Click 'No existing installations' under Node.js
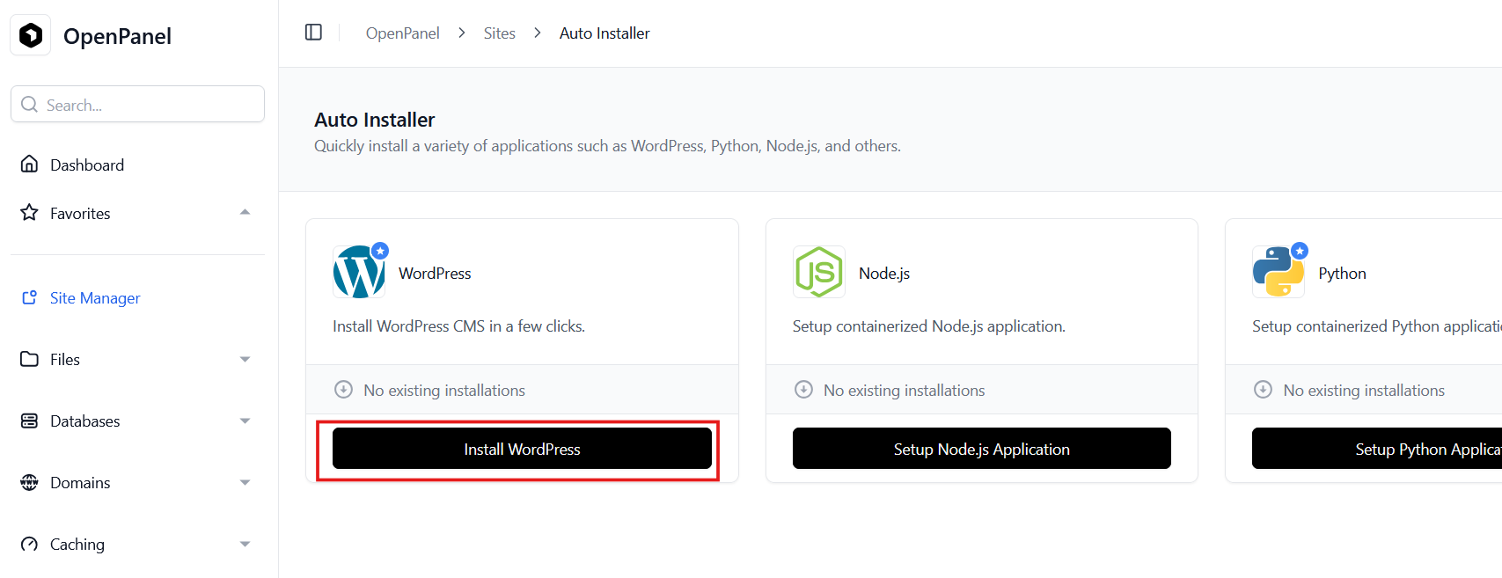The image size is (1502, 578). pos(905,391)
